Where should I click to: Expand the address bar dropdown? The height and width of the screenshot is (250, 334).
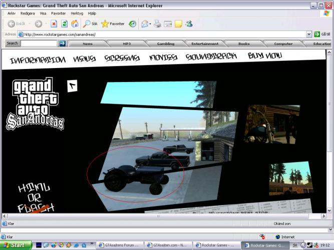(x=309, y=34)
